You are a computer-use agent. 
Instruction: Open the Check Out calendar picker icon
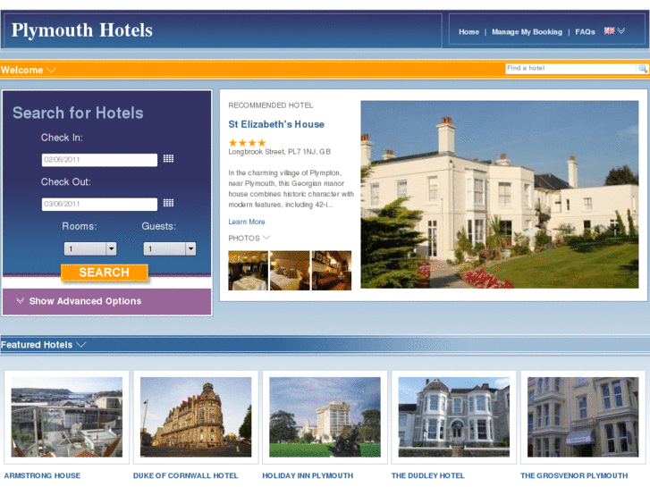(x=168, y=203)
